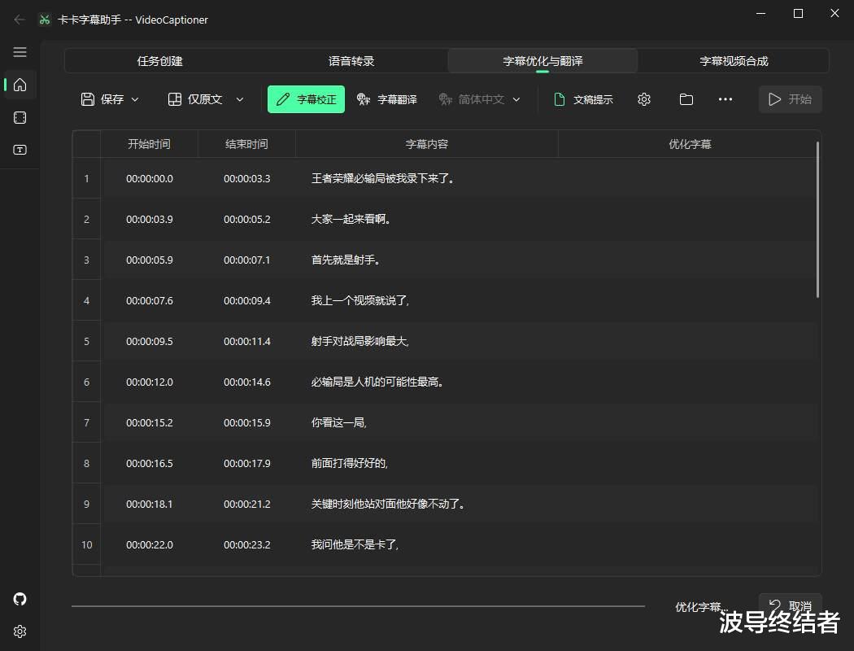Viewport: 854px width, 651px height.
Task: Click end time 00:00:07.1
Action: coord(246,260)
